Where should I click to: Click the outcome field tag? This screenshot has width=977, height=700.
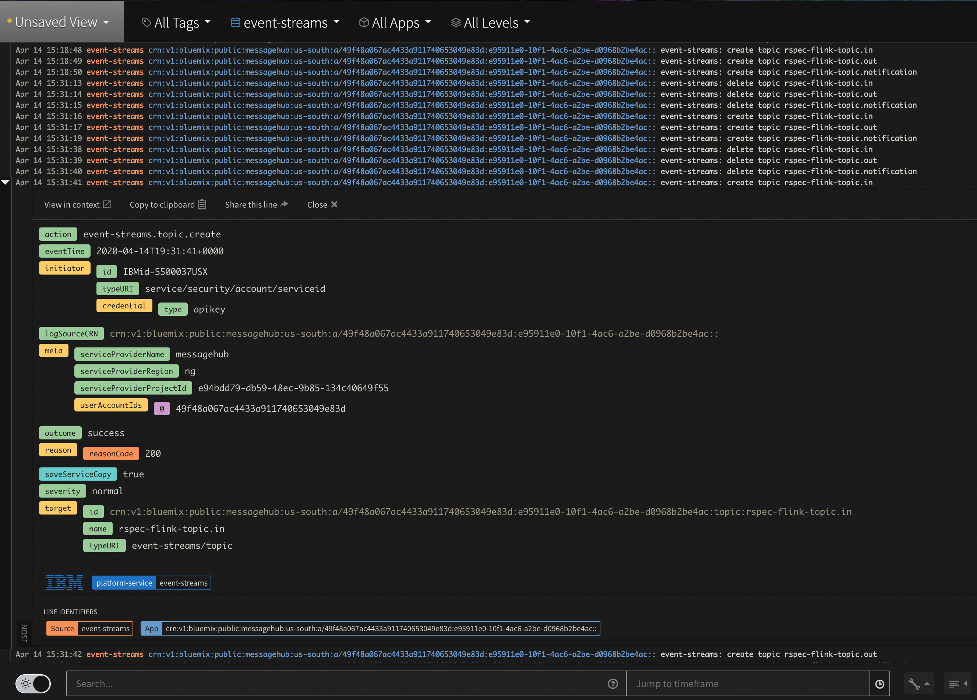tap(60, 433)
